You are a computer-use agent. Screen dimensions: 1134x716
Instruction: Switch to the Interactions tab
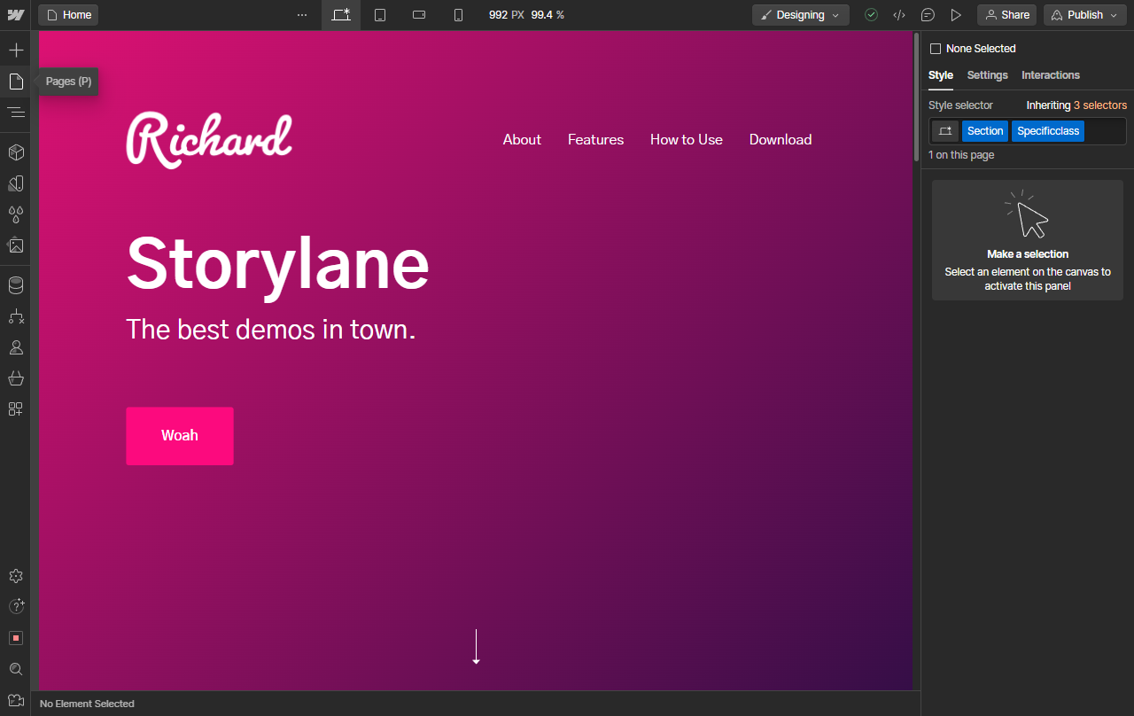[1051, 75]
